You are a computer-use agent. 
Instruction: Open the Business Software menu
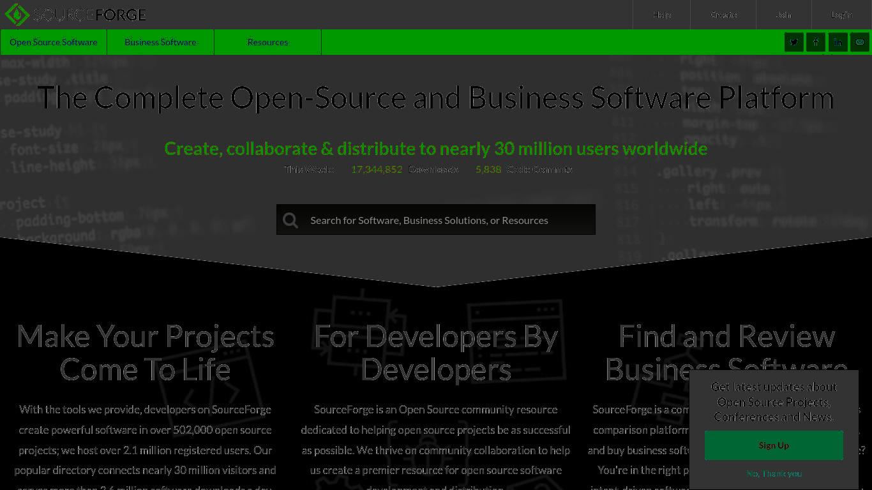[x=160, y=42]
